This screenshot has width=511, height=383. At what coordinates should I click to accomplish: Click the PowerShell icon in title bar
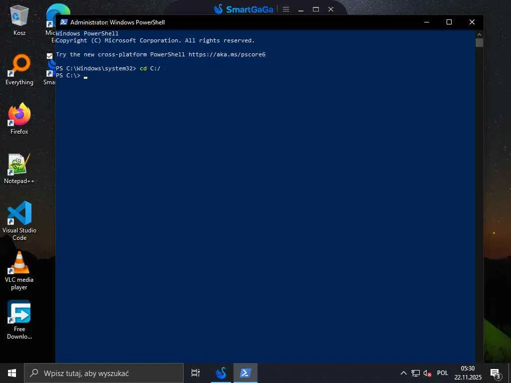[x=64, y=22]
